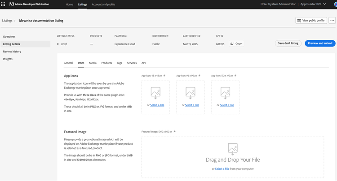This screenshot has width=337, height=181.
Task: Click the Listings breadcrumb link
Action: click(7, 21)
